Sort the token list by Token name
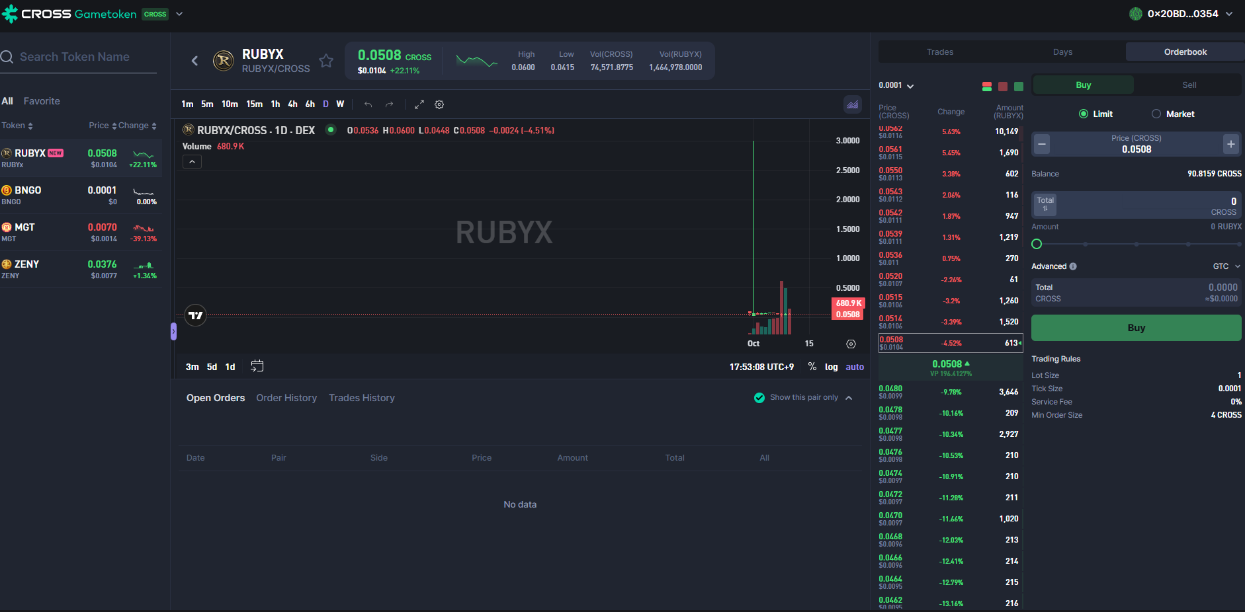 pos(17,126)
